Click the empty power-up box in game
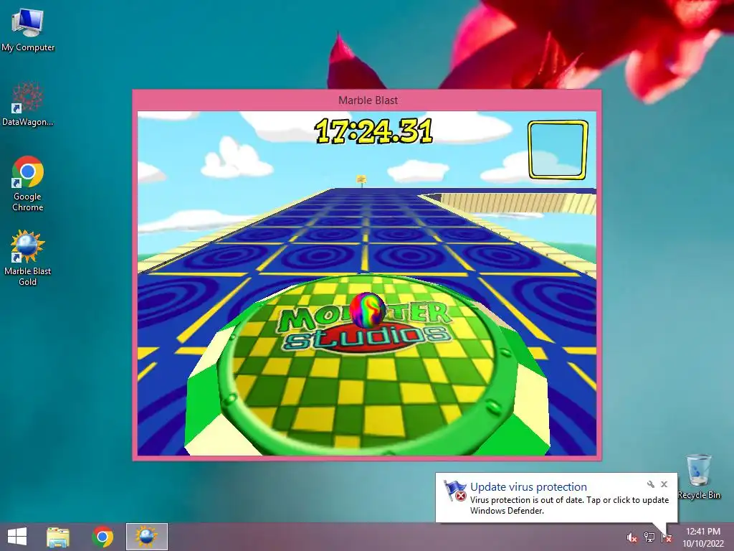This screenshot has height=551, width=734. [x=558, y=150]
